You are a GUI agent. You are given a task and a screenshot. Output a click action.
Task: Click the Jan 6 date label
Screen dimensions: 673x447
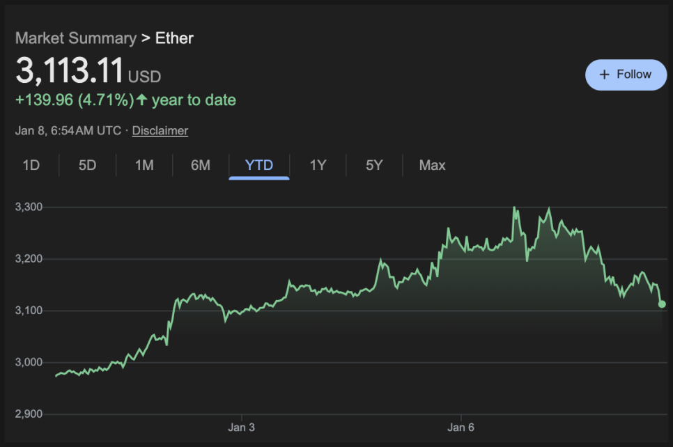coord(461,427)
